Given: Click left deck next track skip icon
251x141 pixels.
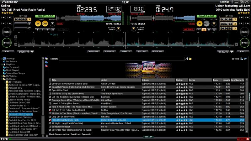Looking at the screenshot, I should 10,18.
